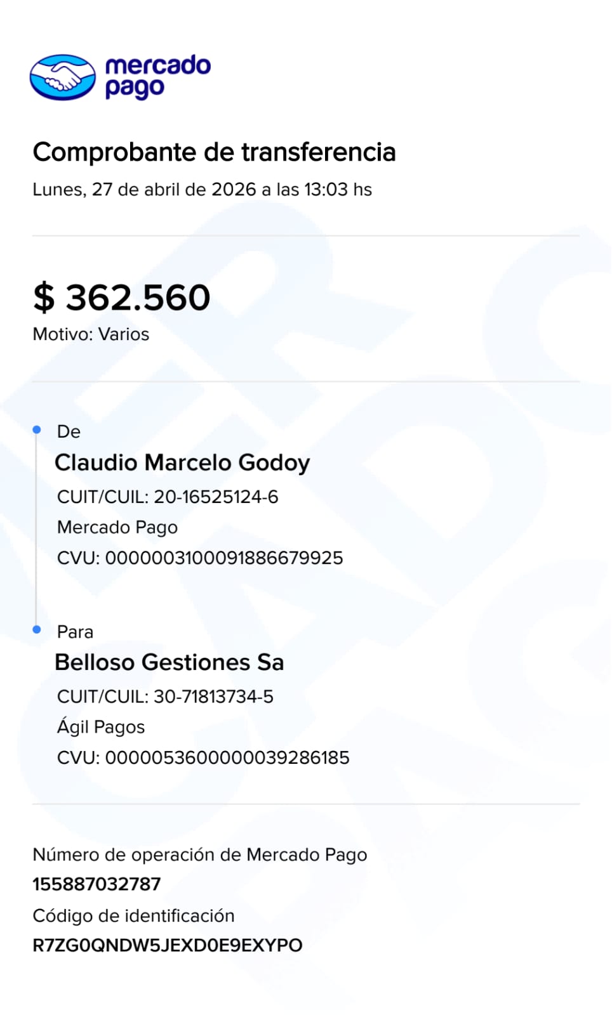Click the Ágil Pagos entity line
Image resolution: width=612 pixels, height=1015 pixels.
point(101,726)
